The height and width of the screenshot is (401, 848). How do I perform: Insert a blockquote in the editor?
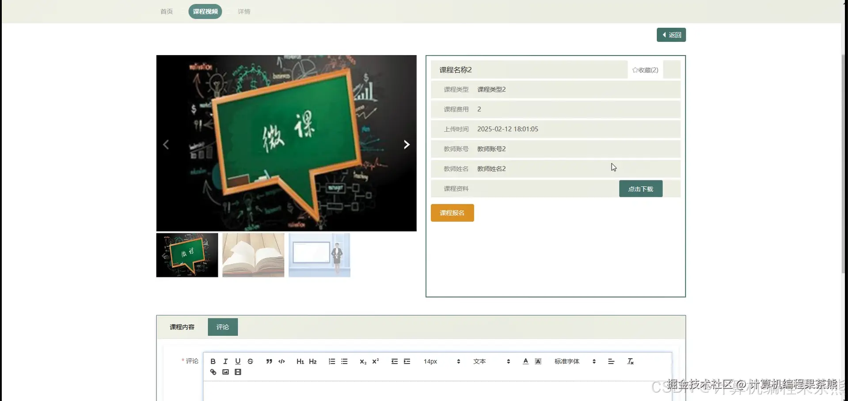(269, 361)
